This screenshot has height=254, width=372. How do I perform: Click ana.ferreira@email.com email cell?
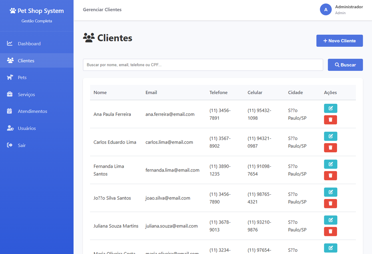click(x=170, y=114)
